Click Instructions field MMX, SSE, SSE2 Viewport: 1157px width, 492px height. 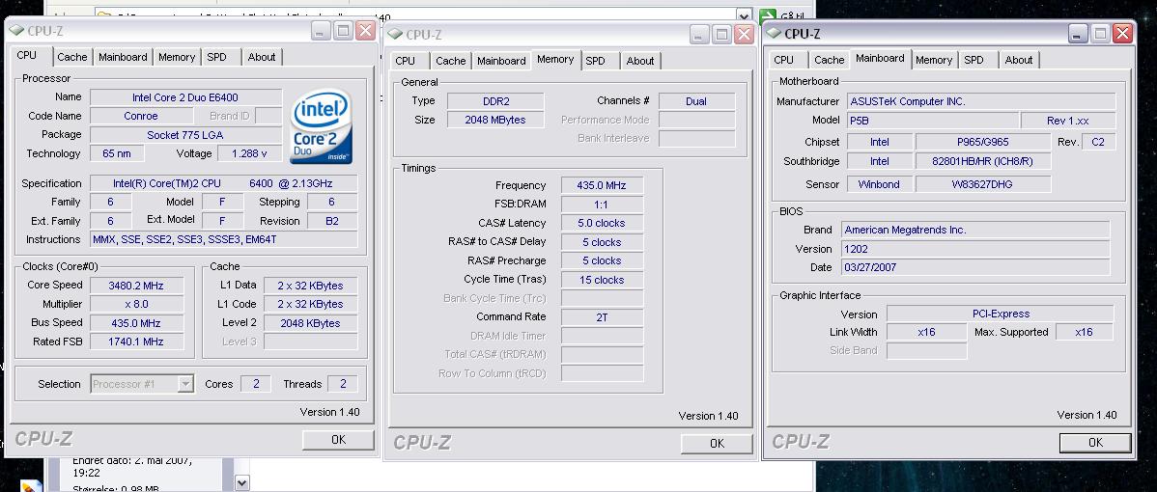tap(224, 239)
